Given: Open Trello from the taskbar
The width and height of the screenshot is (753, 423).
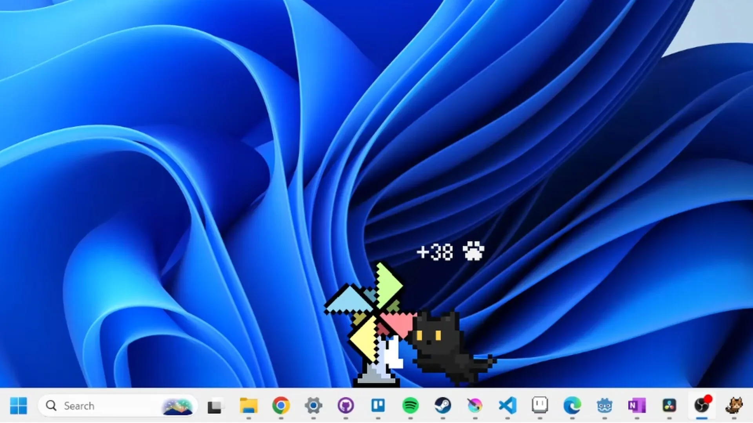Looking at the screenshot, I should click(378, 406).
